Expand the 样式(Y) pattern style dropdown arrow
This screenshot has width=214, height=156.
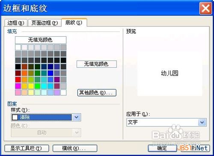77,117
